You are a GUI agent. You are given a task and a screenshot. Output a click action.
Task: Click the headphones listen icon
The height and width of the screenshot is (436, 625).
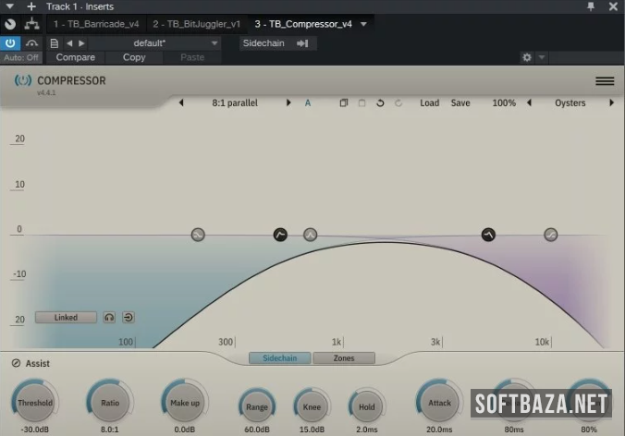click(109, 318)
